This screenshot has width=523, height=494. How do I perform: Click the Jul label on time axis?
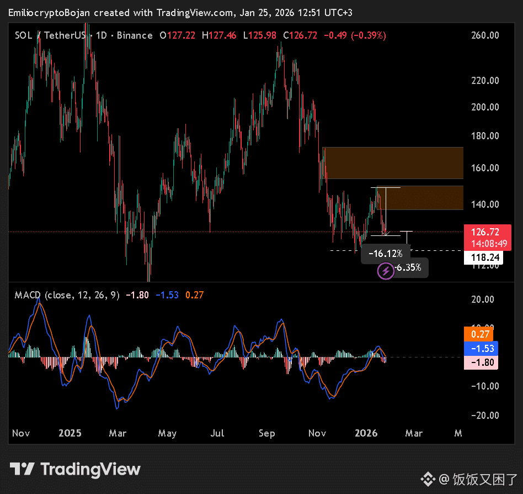pos(217,433)
